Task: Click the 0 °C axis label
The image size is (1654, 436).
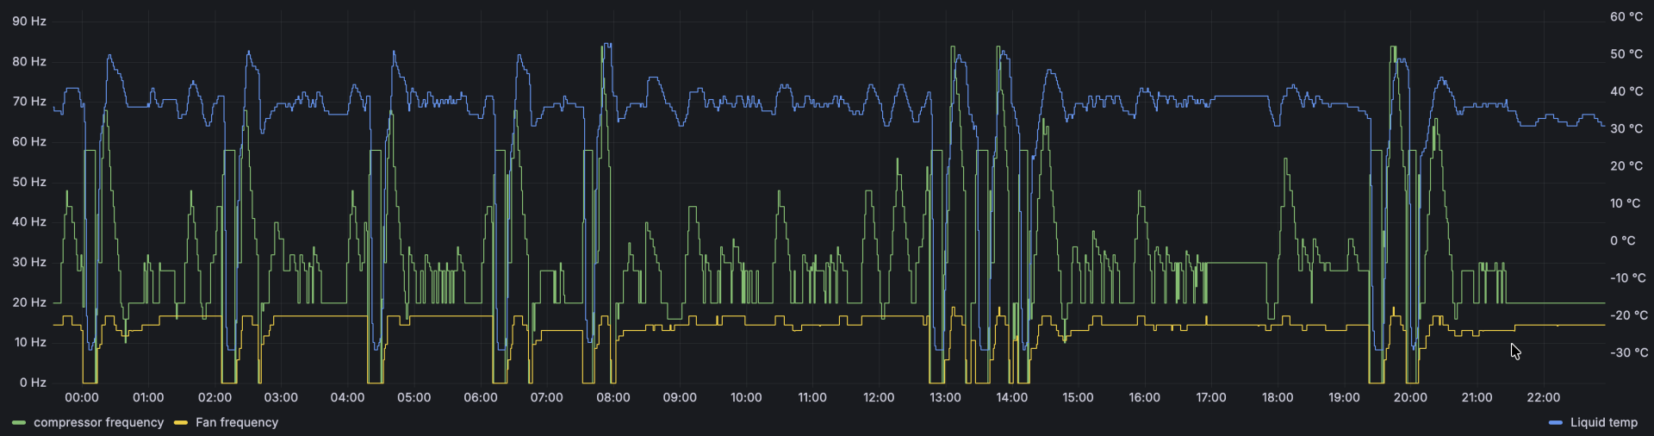Action: (1623, 240)
